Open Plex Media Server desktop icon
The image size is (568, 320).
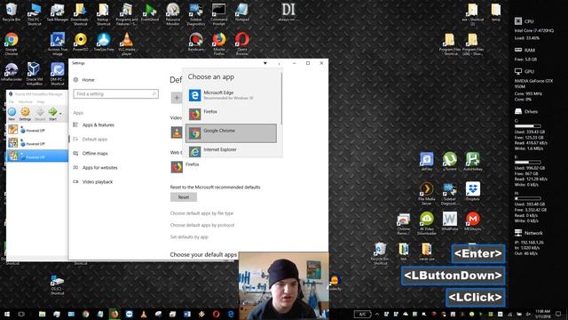pos(426,194)
